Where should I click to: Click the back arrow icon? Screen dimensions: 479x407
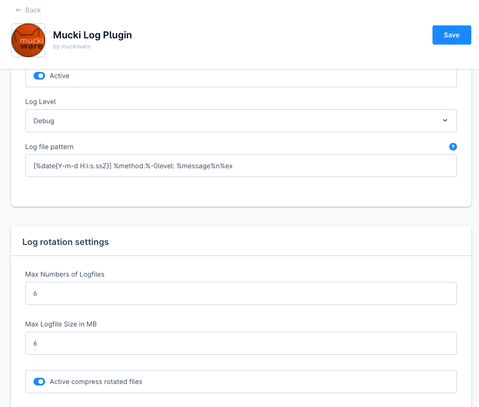[x=18, y=10]
